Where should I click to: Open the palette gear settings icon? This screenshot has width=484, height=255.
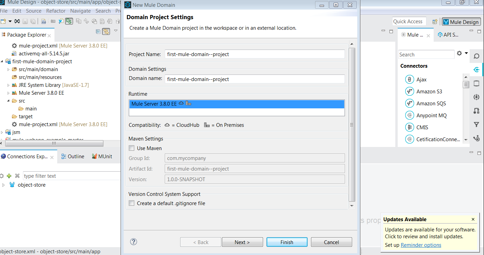[459, 53]
